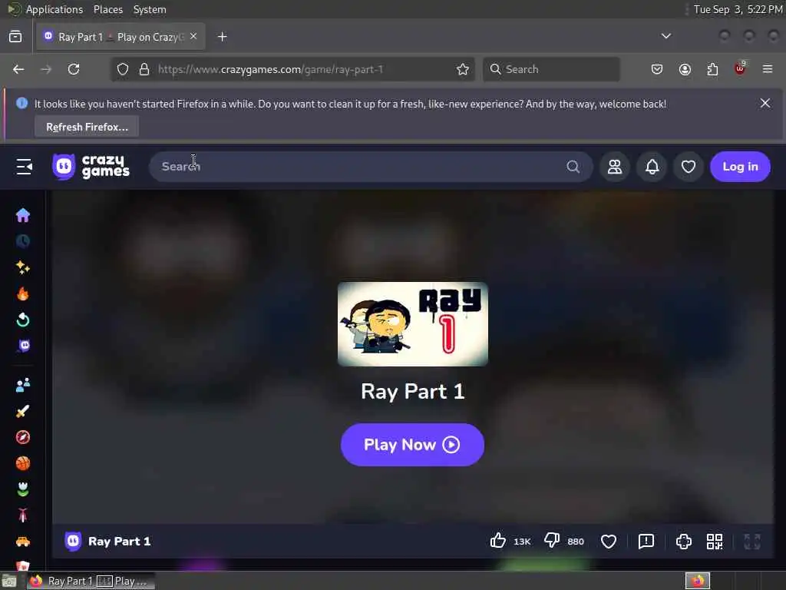
Task: Expand the list all tabs dropdown
Action: click(x=665, y=36)
